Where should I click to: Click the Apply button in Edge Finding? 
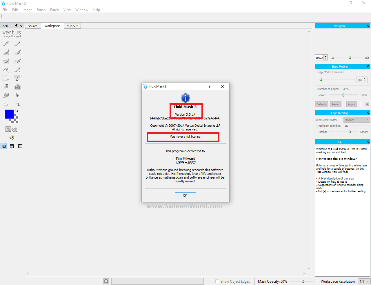point(351,104)
